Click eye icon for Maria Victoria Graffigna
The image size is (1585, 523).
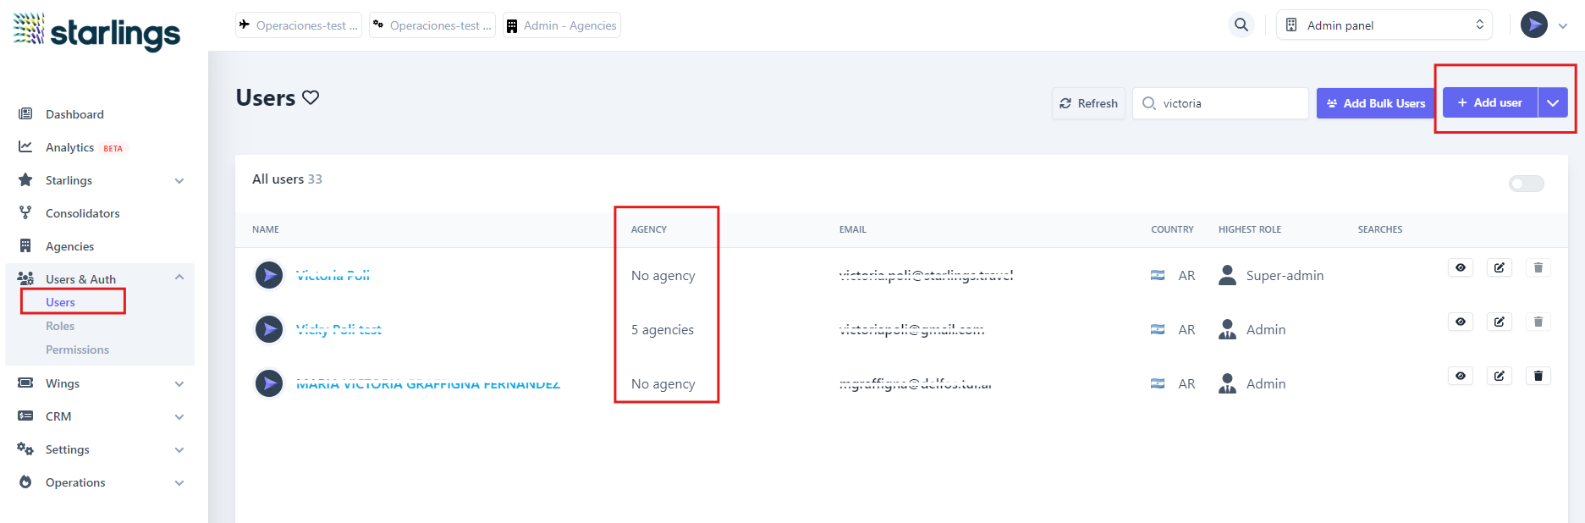click(1460, 377)
